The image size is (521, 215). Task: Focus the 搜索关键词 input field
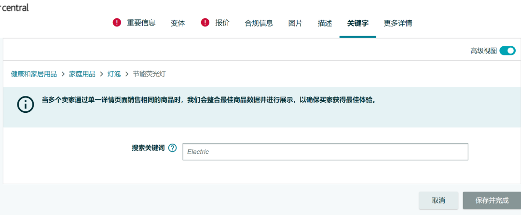click(325, 152)
